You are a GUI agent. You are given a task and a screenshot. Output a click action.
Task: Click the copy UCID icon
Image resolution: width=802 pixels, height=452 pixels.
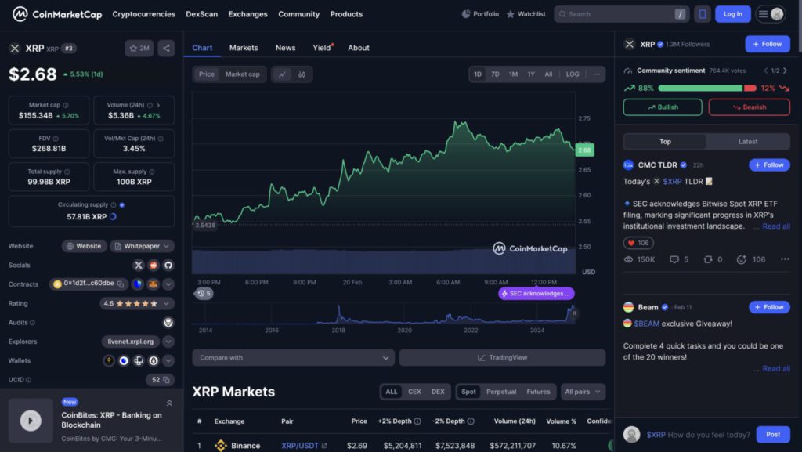click(166, 378)
